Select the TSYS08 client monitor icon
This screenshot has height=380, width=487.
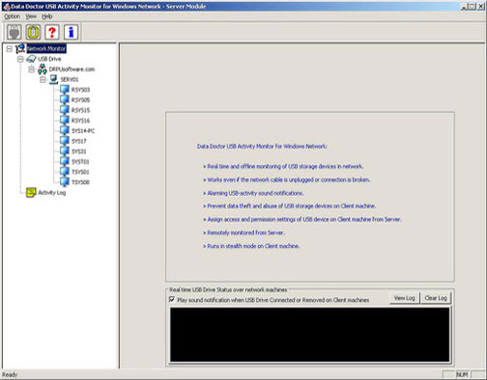(x=65, y=182)
